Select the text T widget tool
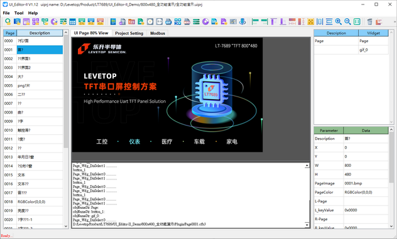The image size is (397, 239). click(122, 22)
